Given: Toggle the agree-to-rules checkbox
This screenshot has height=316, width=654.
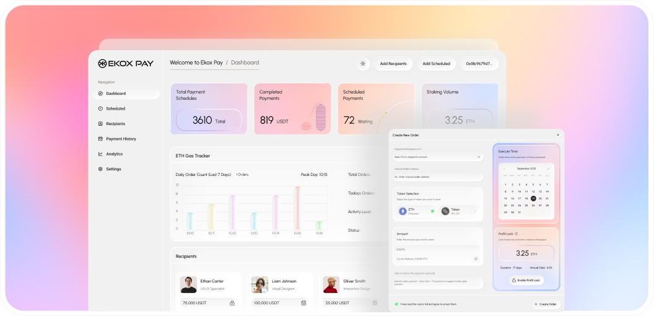Looking at the screenshot, I should (x=396, y=304).
